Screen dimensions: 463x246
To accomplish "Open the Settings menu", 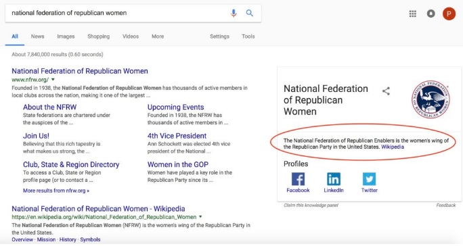I will click(219, 36).
